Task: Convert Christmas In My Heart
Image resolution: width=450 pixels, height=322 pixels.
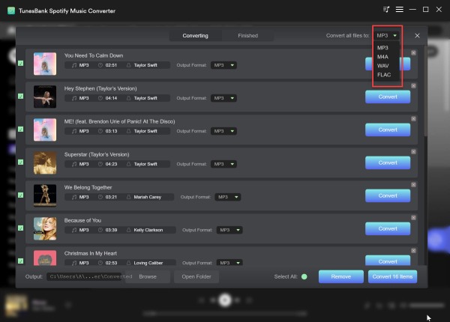Action: point(388,261)
